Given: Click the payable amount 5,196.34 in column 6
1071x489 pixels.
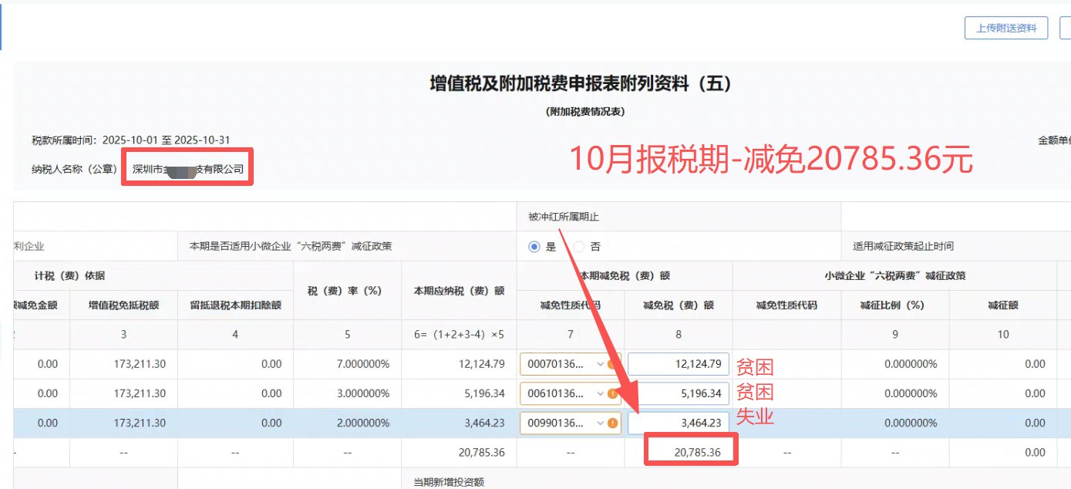Looking at the screenshot, I should 483,393.
